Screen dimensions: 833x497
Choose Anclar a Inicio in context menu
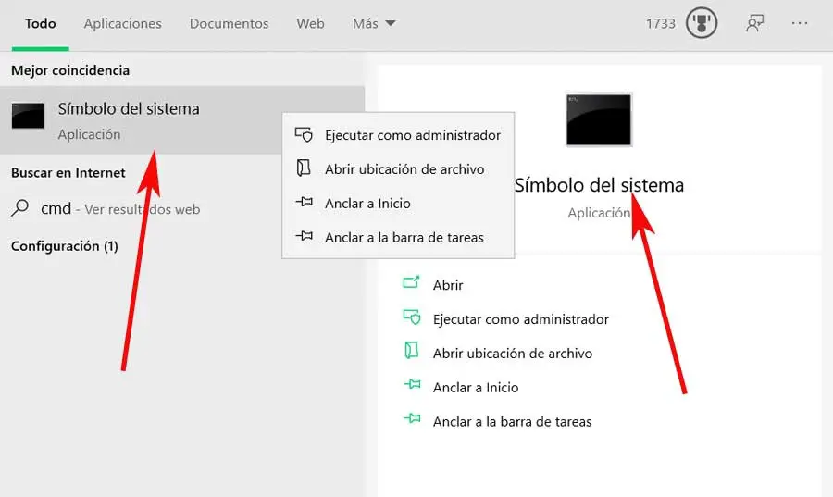398,203
